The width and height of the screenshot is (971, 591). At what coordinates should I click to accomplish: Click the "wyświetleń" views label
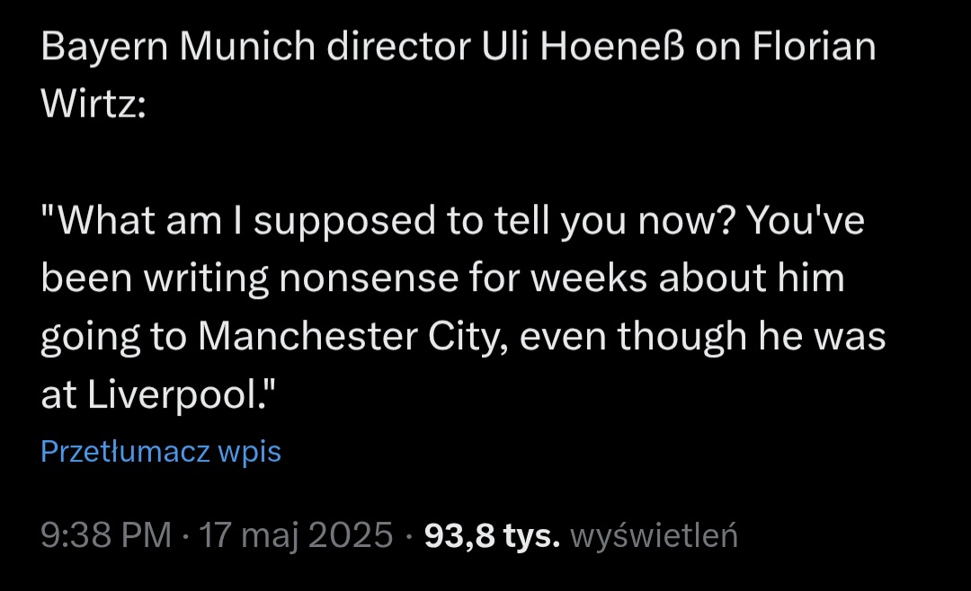(655, 535)
